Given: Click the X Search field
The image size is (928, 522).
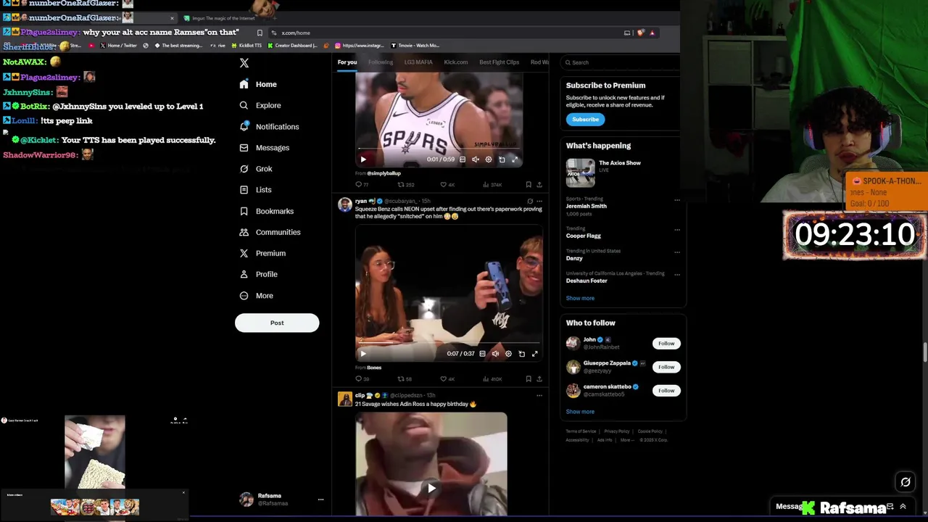Looking at the screenshot, I should click(622, 62).
